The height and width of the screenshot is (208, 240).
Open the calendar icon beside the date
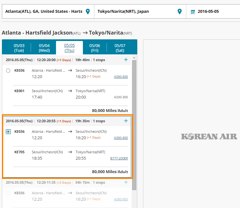[x=193, y=12]
